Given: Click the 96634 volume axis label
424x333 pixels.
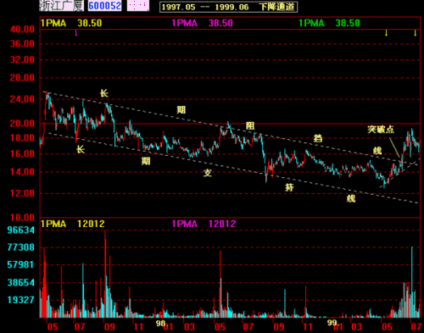Looking at the screenshot, I should point(21,230).
